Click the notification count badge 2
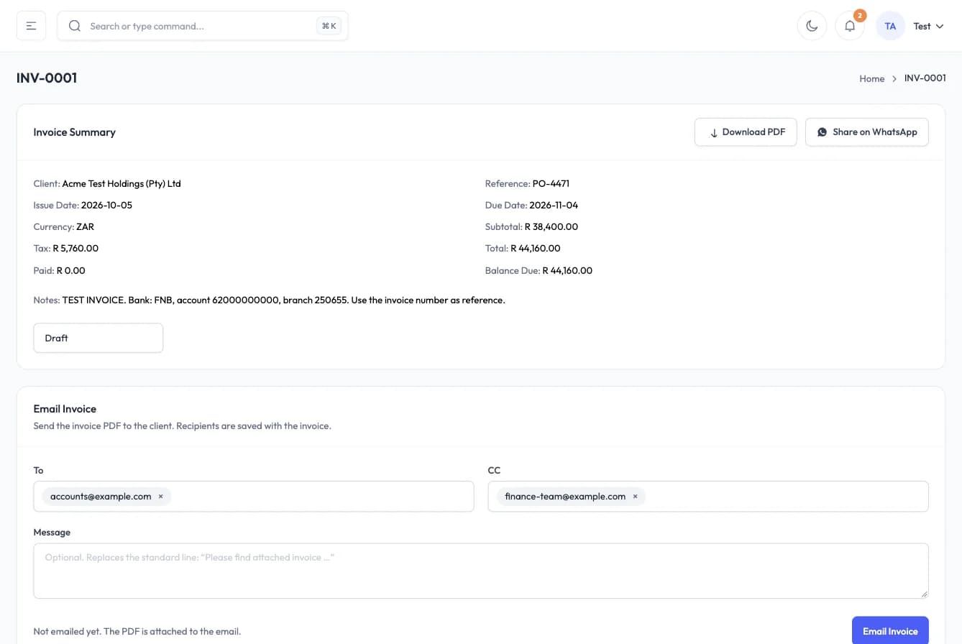This screenshot has height=644, width=962. click(x=859, y=15)
